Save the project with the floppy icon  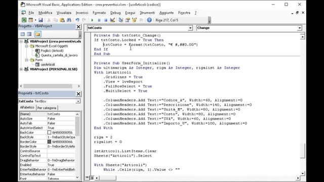[x=40, y=20]
